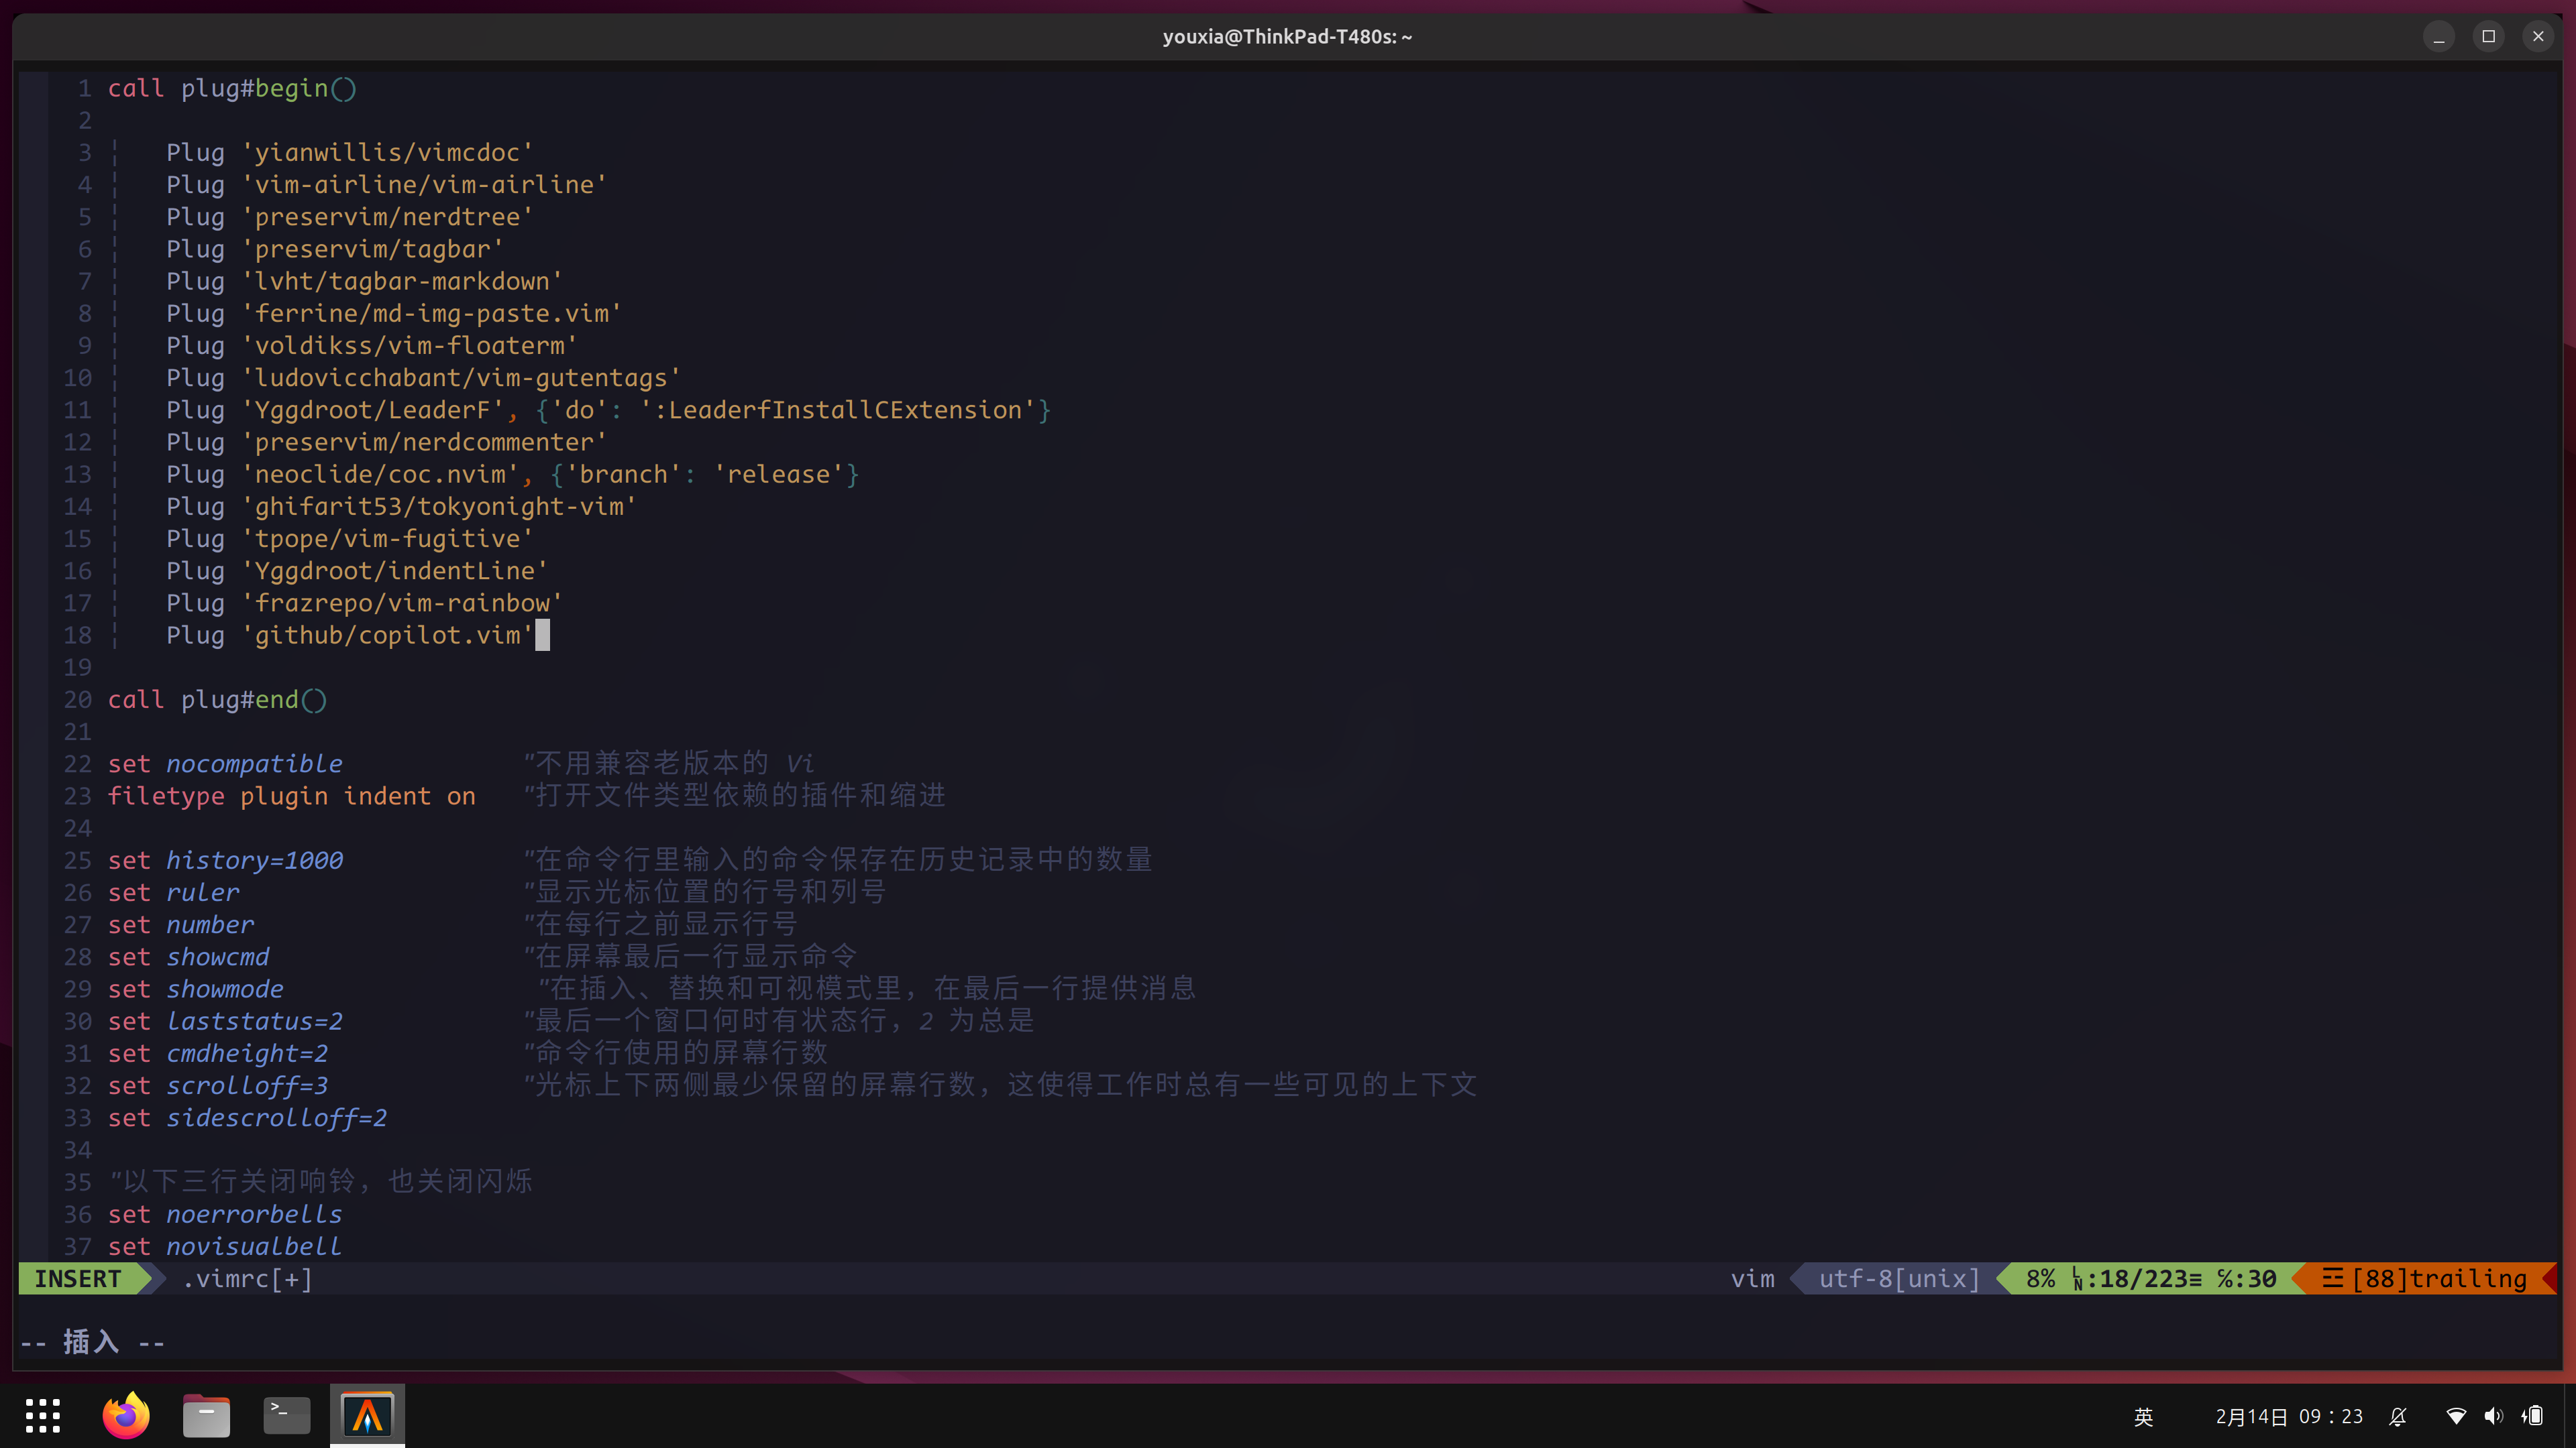Switch the input method indicator 英
2576x1448 pixels.
2143,1416
